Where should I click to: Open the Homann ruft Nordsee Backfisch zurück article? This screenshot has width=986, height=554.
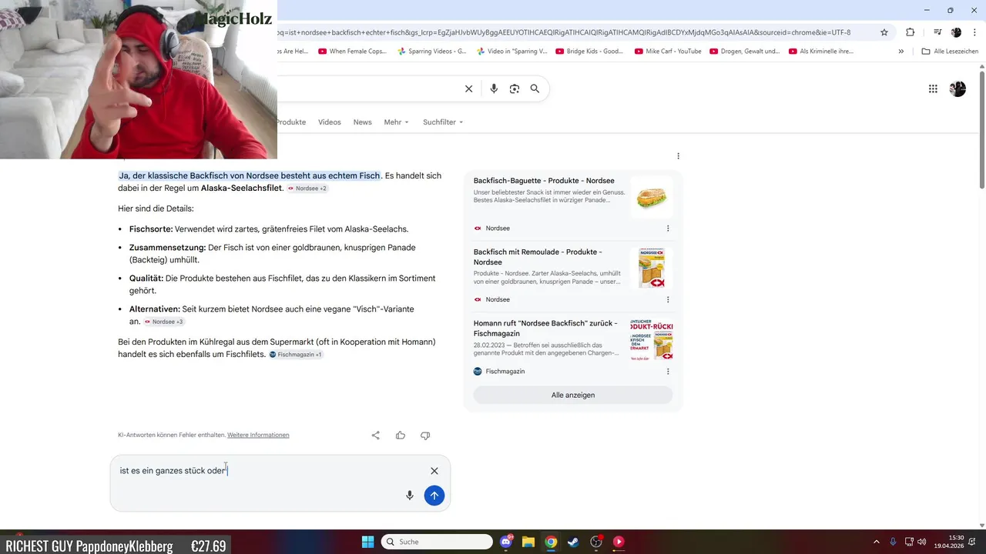[x=545, y=329]
